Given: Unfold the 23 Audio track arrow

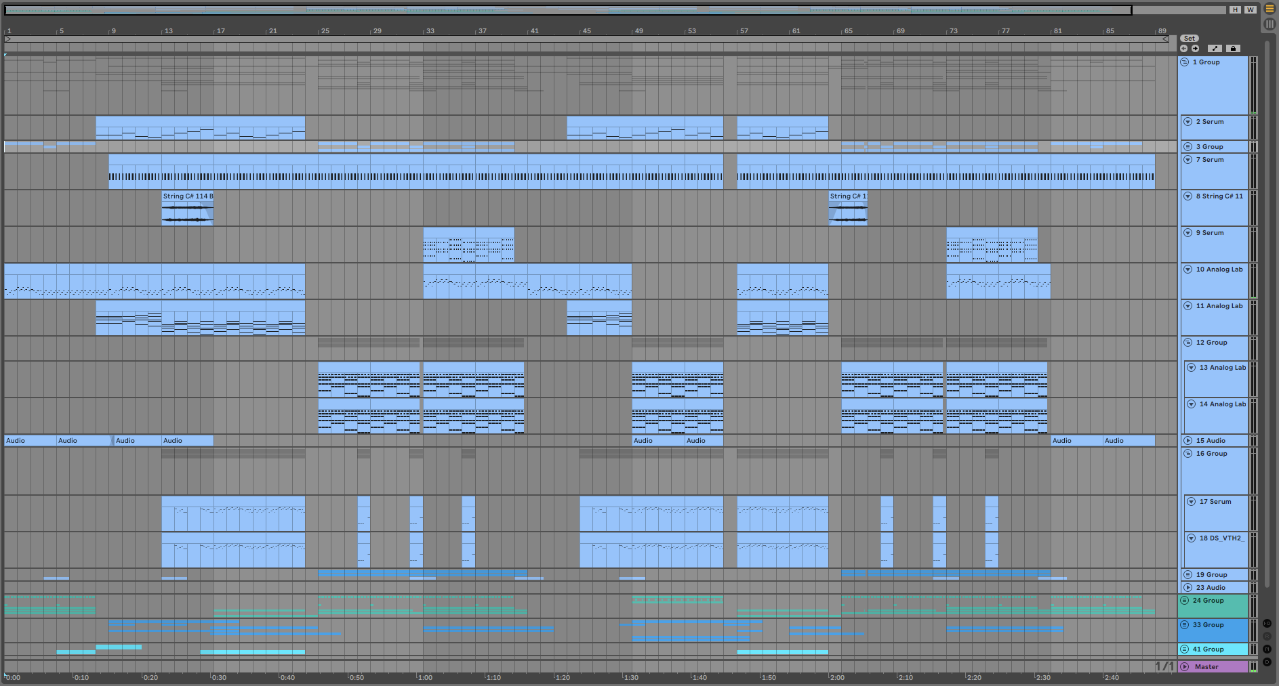Looking at the screenshot, I should pyautogui.click(x=1187, y=588).
